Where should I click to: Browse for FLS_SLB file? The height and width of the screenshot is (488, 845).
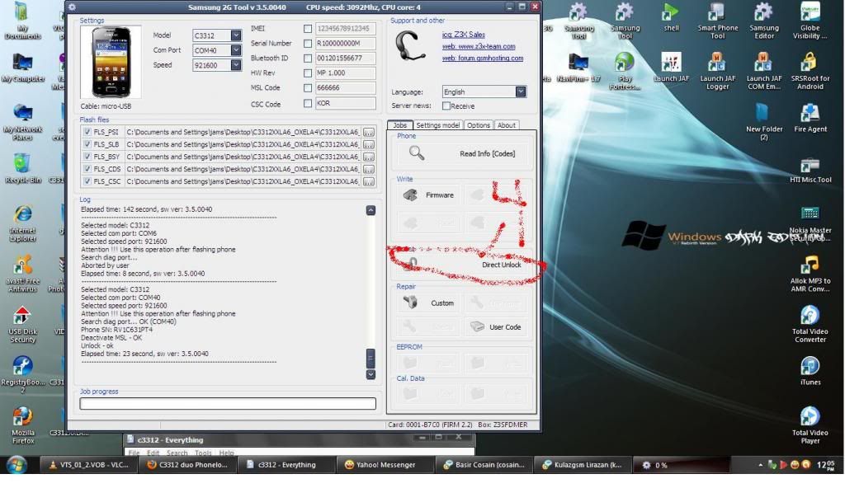coord(369,144)
